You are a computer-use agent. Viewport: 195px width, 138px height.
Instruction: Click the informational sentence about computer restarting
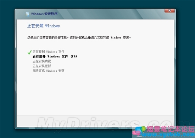point(79,37)
